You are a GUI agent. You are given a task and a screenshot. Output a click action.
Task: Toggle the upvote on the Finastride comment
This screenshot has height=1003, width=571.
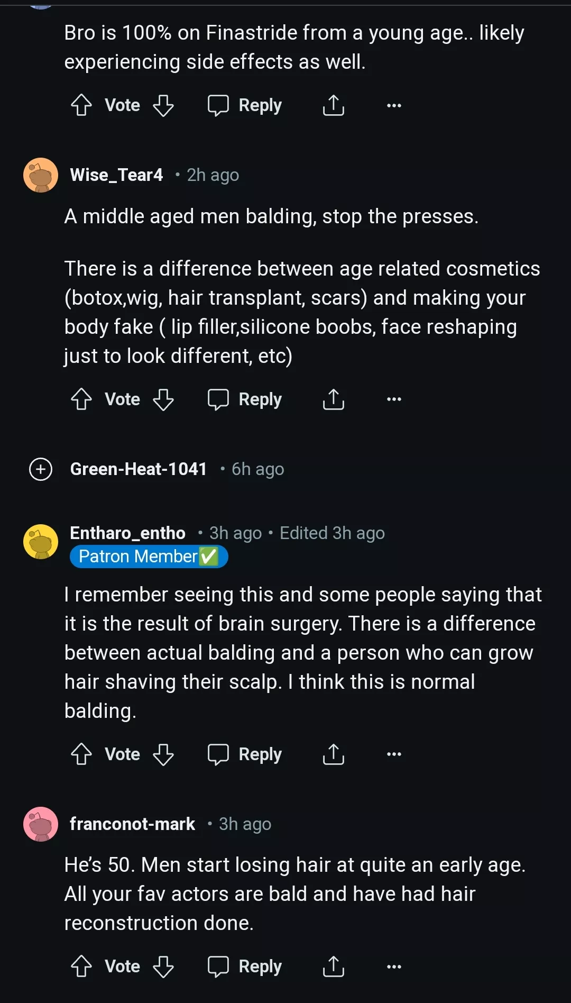(x=81, y=105)
